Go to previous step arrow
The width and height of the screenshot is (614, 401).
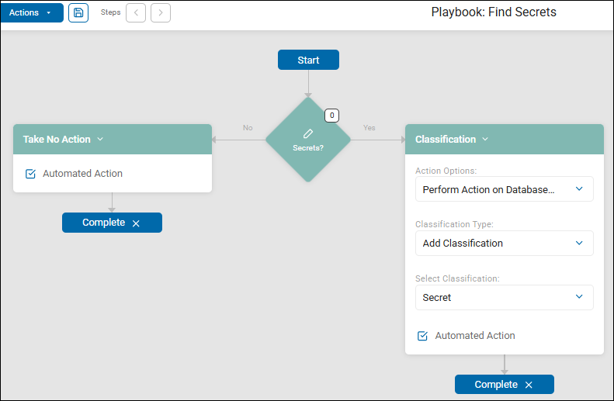[x=136, y=12]
